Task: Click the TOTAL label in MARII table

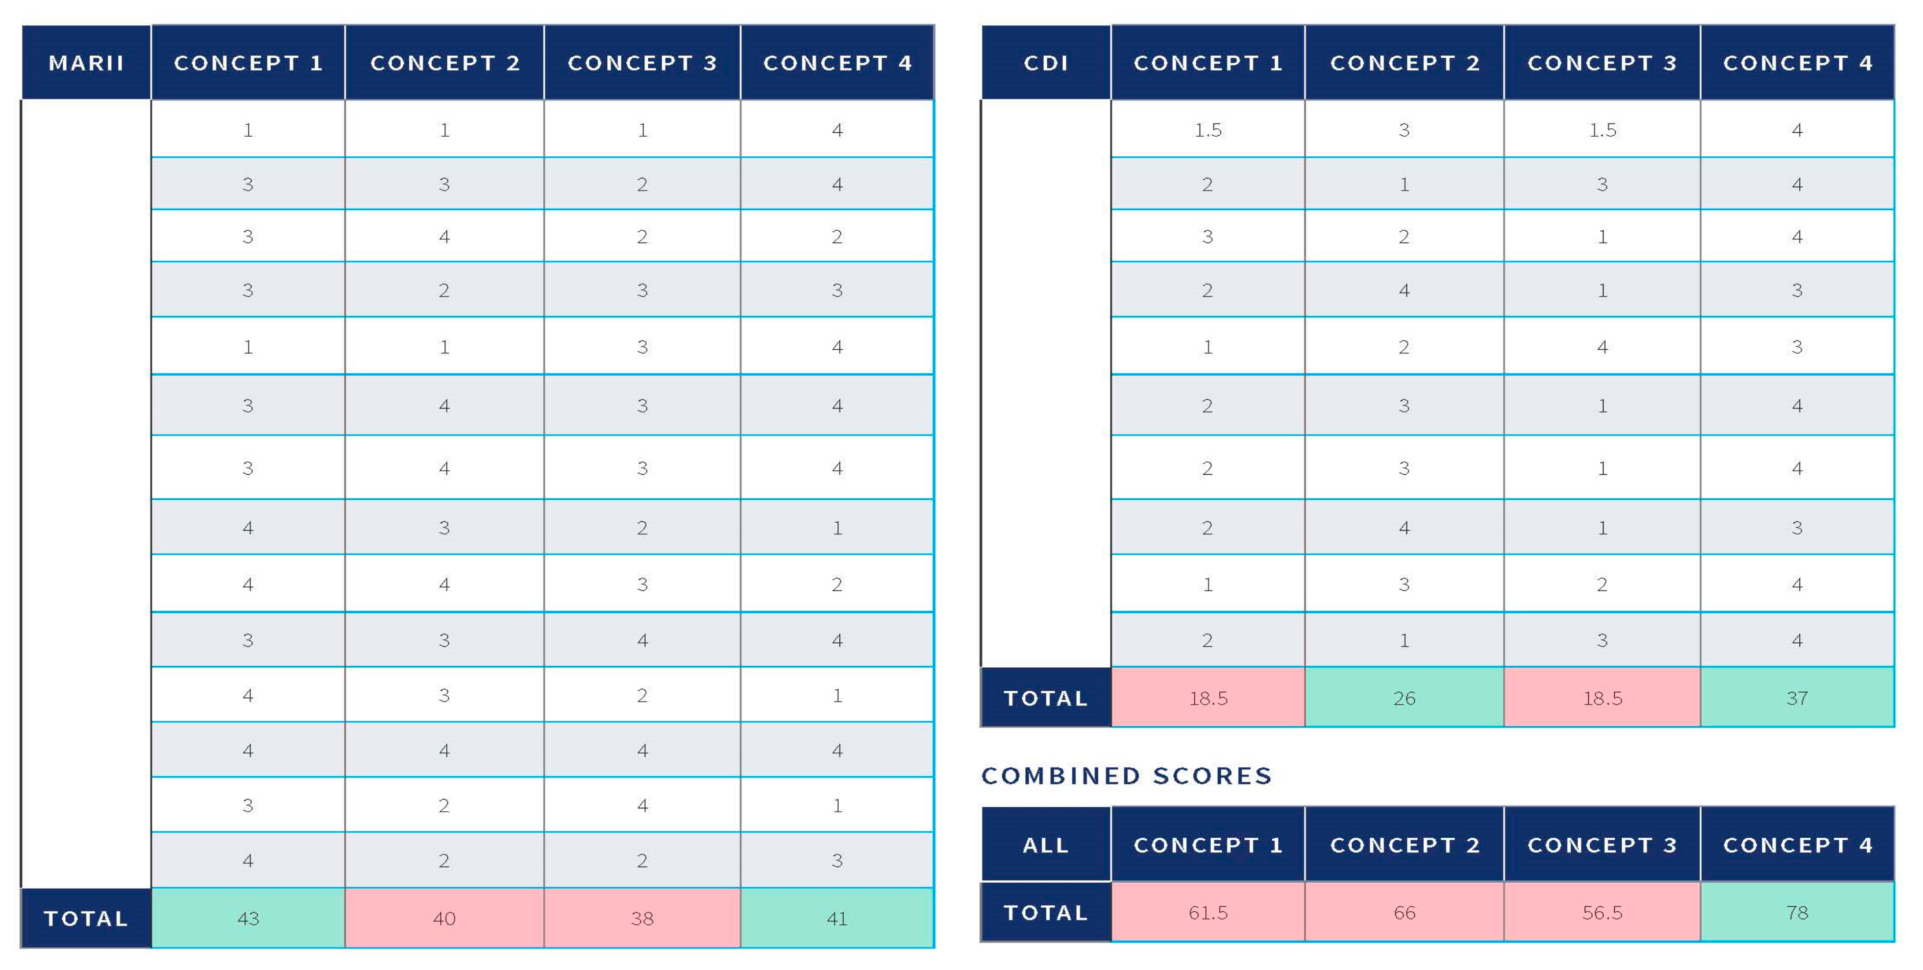Action: [86, 918]
